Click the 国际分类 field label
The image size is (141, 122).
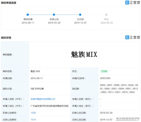pyautogui.click(x=8, y=89)
